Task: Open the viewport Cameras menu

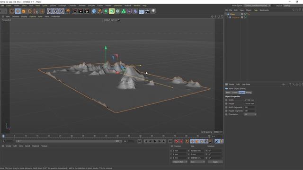Action: pos(16,17)
